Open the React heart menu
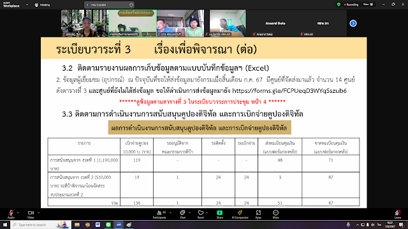The width and height of the screenshot is (408, 229). 201,214
